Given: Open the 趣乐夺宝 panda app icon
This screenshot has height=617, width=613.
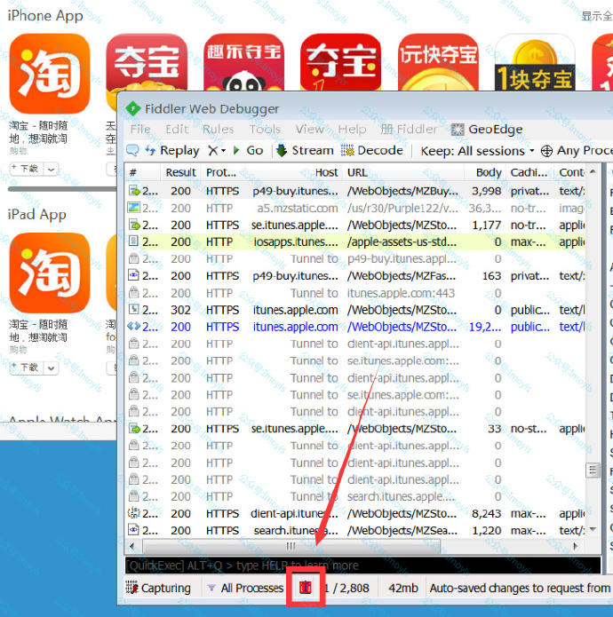Looking at the screenshot, I should coord(243,62).
